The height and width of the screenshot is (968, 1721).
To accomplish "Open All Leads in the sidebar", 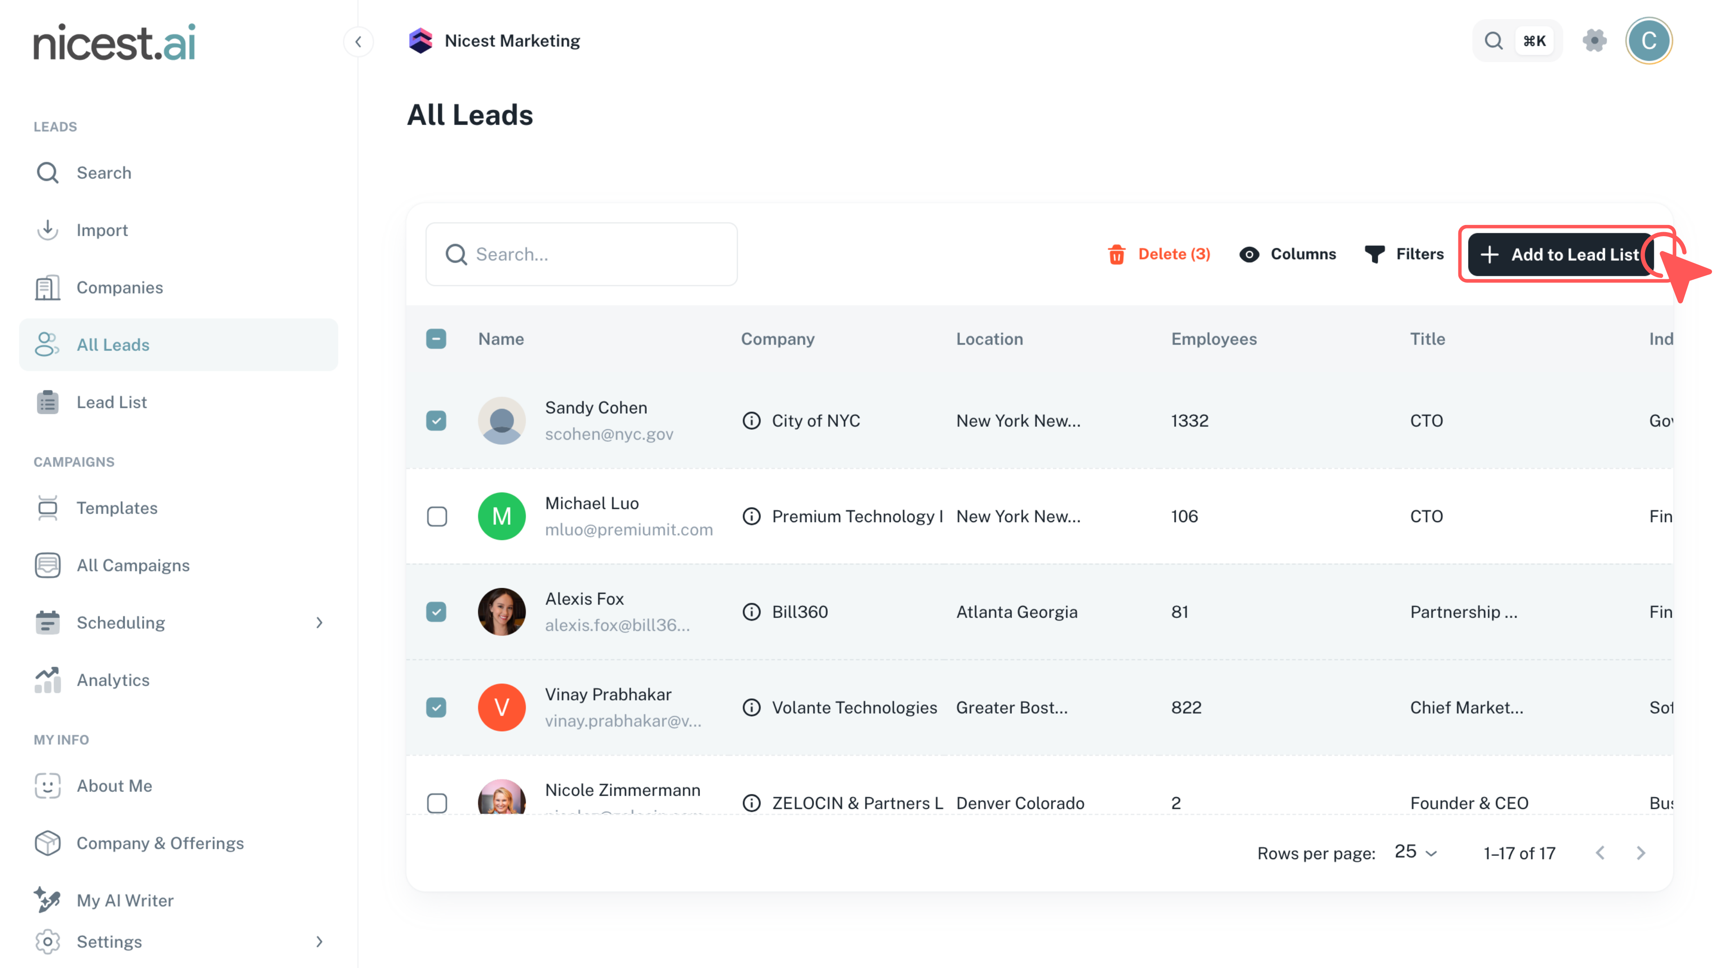I will tap(178, 345).
